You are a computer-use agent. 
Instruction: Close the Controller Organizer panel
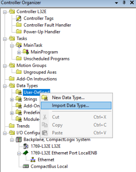coord(132,2)
